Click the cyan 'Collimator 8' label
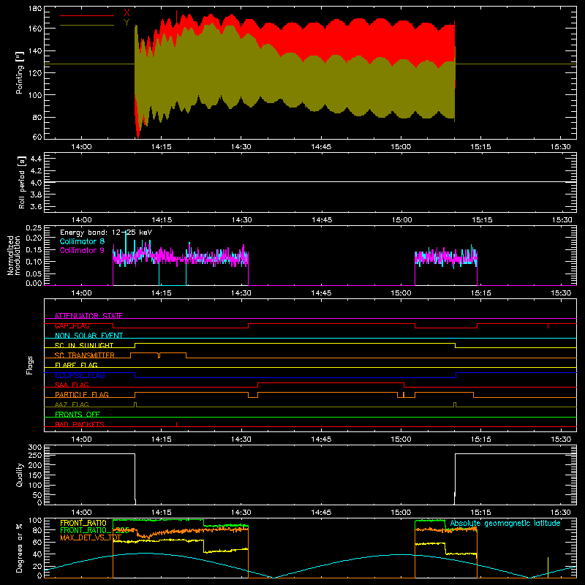The width and height of the screenshot is (585, 585). [82, 241]
